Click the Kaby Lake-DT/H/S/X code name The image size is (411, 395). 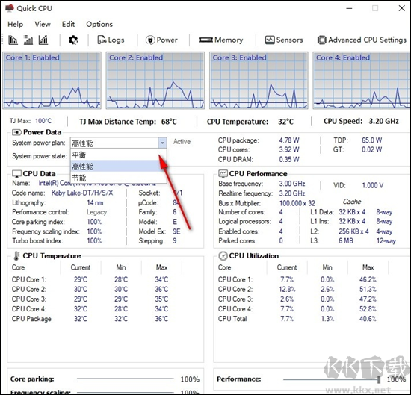pyautogui.click(x=82, y=193)
